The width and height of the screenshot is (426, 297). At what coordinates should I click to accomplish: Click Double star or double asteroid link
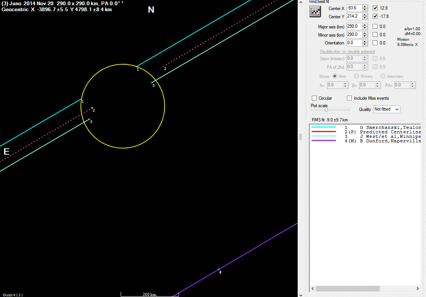[347, 52]
